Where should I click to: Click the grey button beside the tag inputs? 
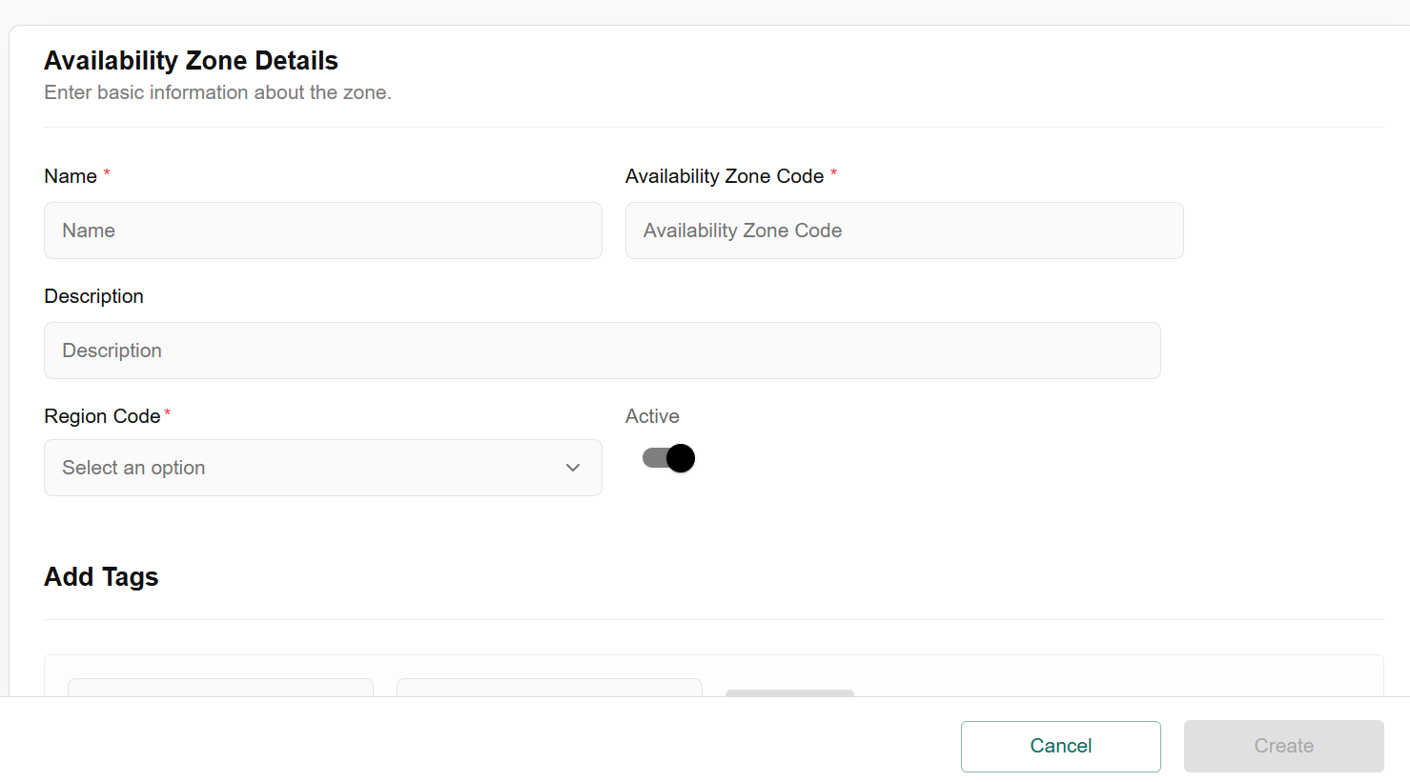pyautogui.click(x=789, y=692)
